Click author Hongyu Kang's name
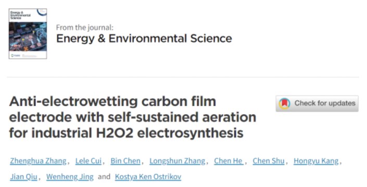Screen dimensions: 367x187 point(316,161)
